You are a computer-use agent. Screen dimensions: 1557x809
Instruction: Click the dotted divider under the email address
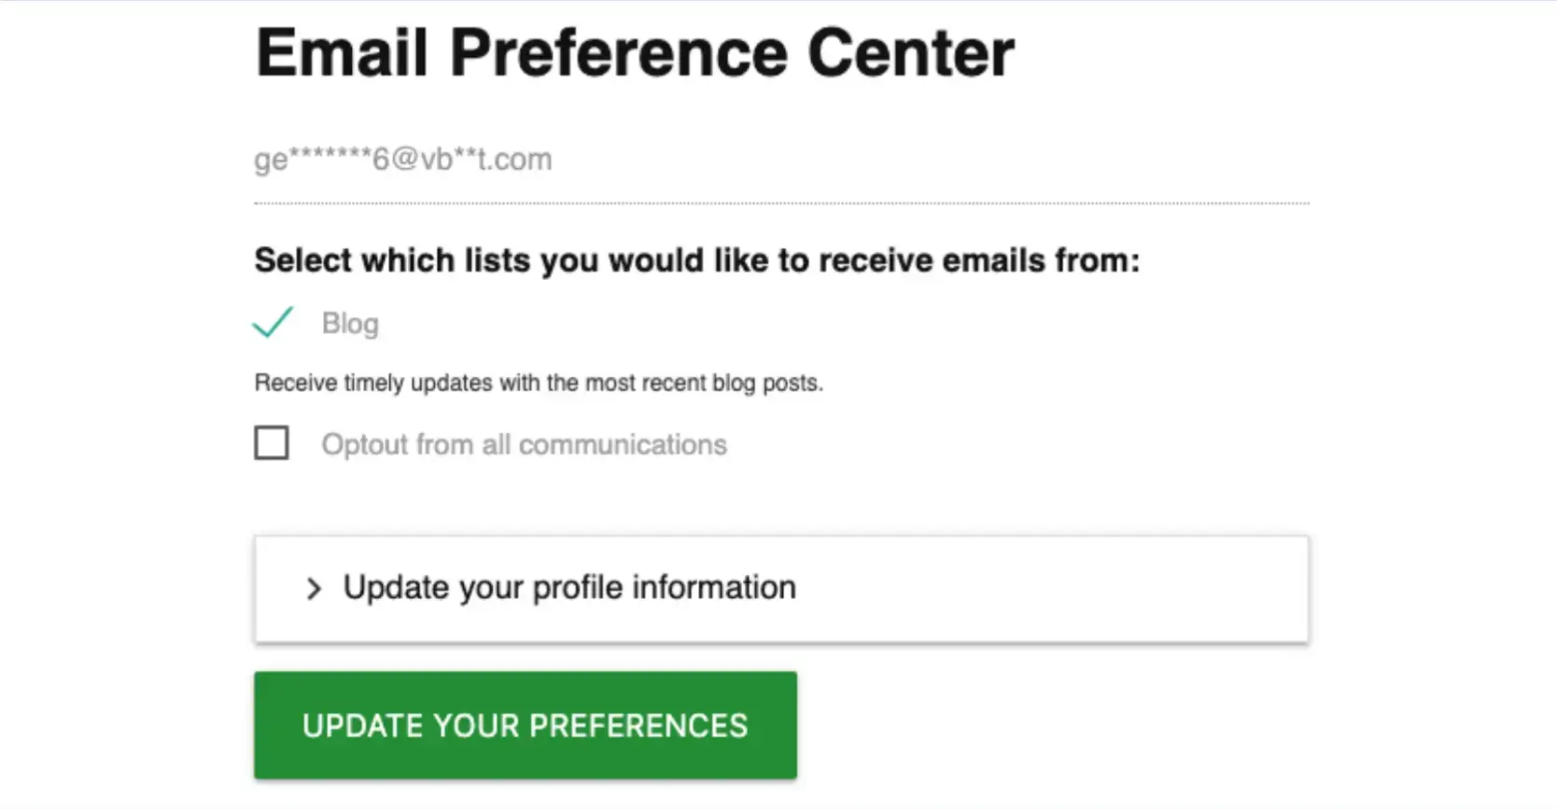tap(781, 200)
